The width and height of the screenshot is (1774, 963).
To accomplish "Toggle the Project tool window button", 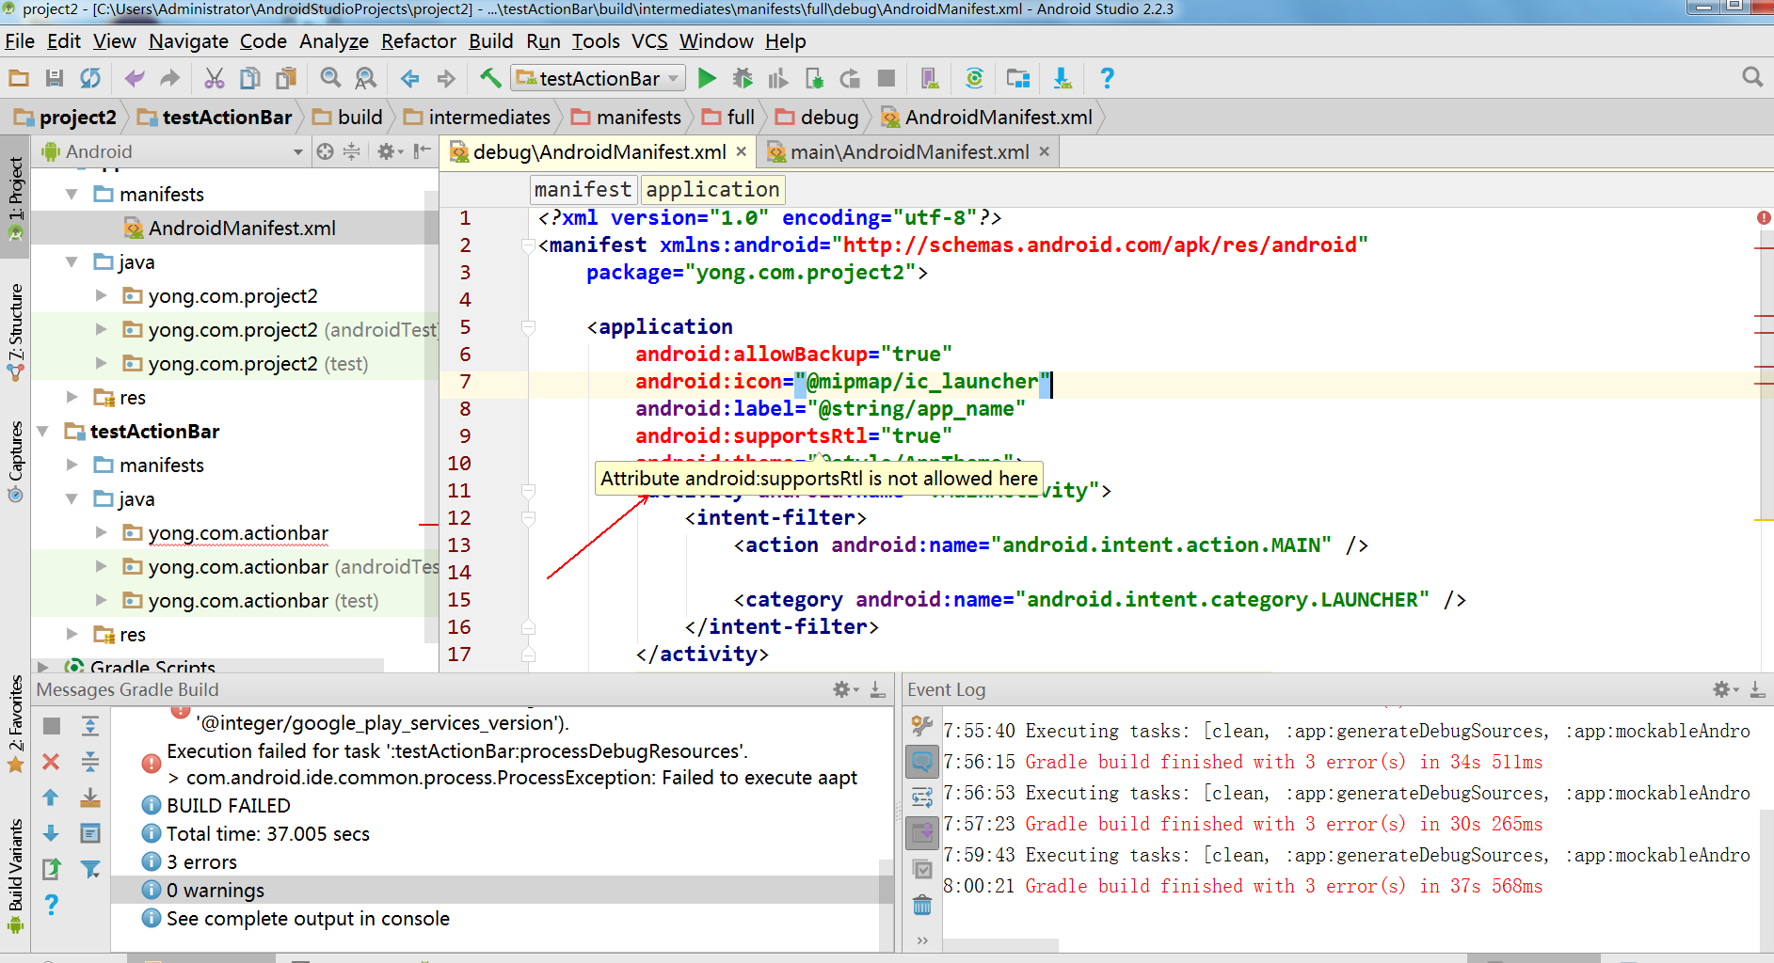I will [15, 198].
